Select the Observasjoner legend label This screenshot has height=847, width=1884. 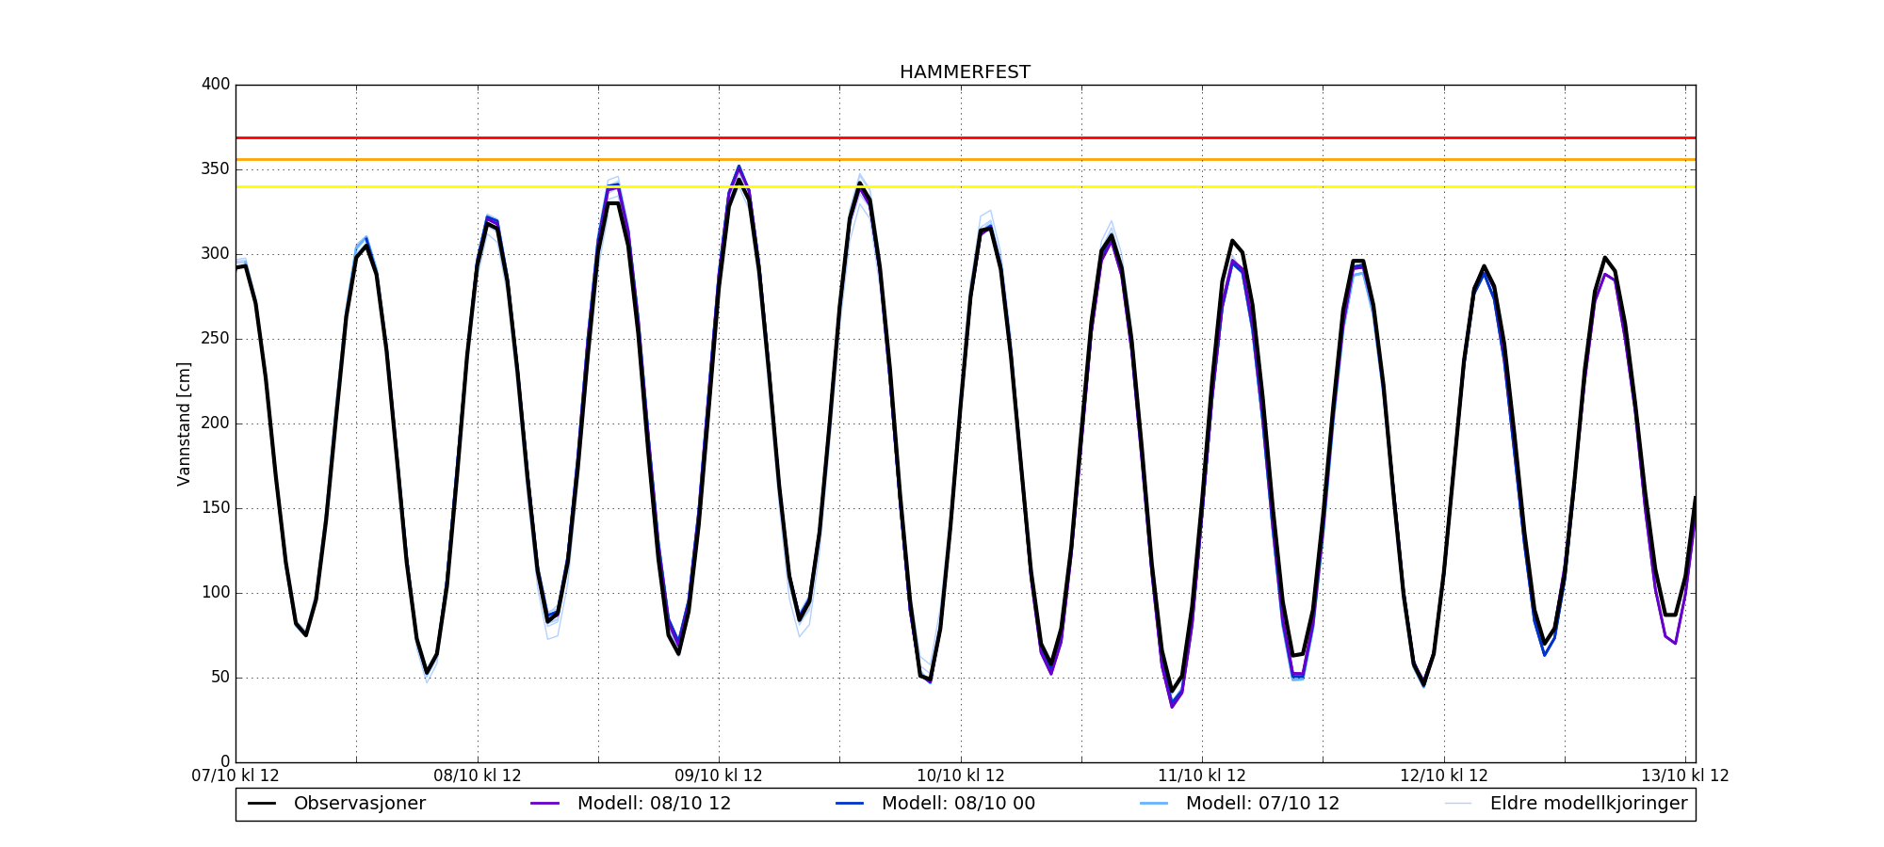(x=359, y=804)
